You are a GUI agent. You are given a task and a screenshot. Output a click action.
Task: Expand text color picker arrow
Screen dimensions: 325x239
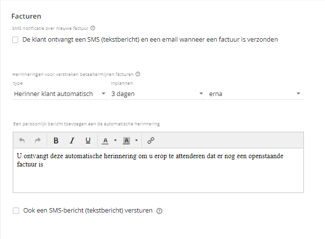click(x=115, y=141)
